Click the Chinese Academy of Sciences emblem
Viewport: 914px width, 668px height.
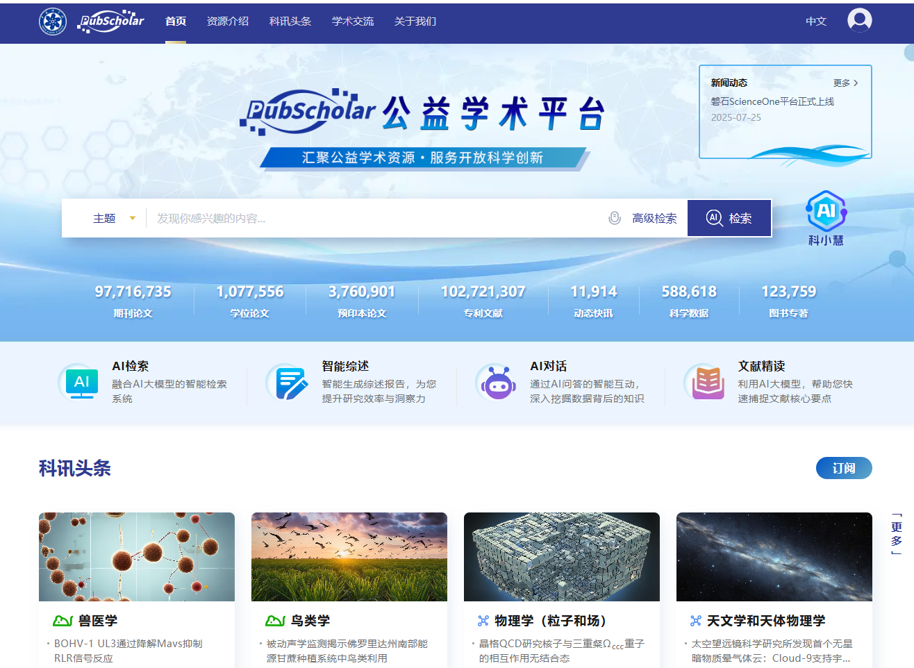click(53, 22)
